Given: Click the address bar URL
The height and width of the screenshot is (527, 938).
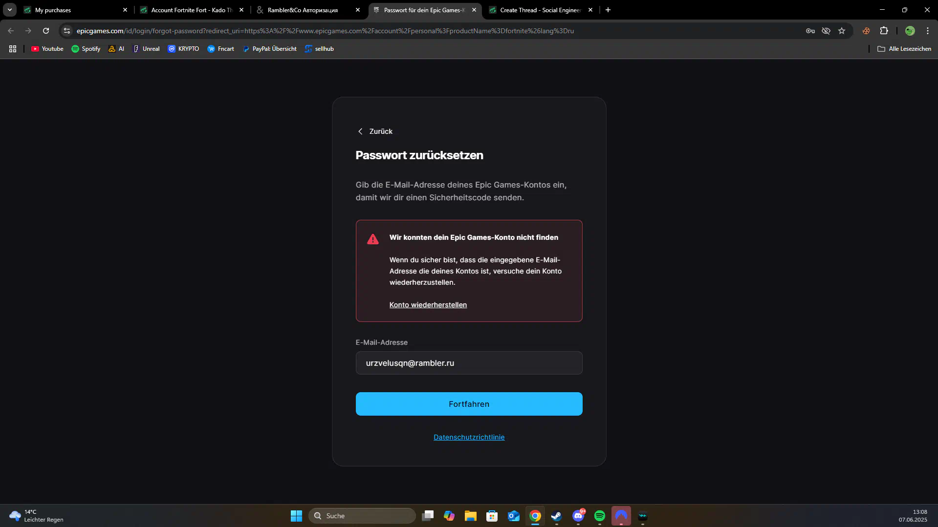Looking at the screenshot, I should click(325, 31).
